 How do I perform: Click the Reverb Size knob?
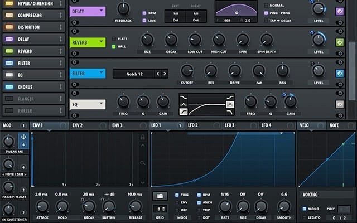147,40
